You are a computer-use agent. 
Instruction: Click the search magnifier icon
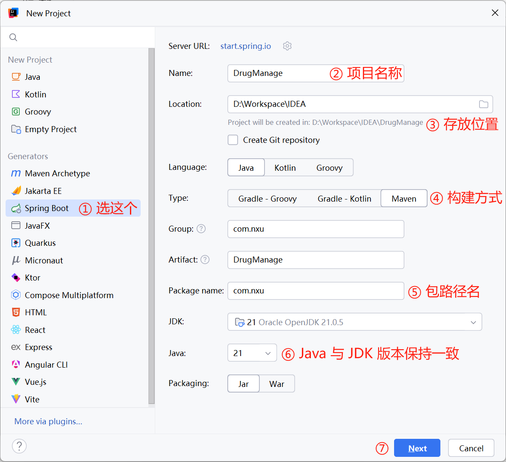coord(13,37)
